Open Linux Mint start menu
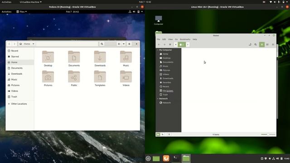The width and height of the screenshot is (290, 163). coord(148,158)
